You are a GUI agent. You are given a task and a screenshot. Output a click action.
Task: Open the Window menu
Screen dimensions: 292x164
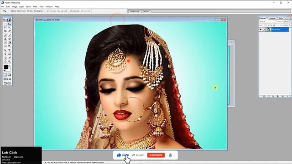(49, 7)
